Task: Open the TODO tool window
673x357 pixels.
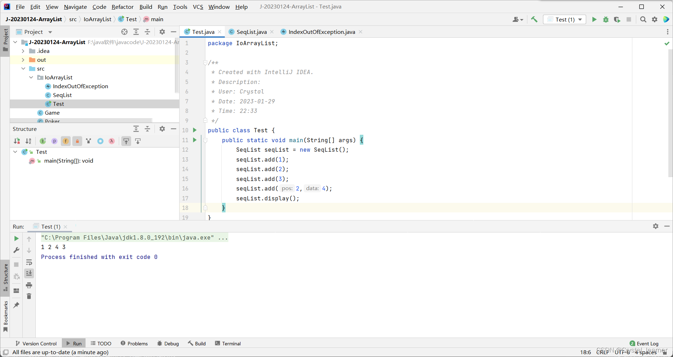Action: pyautogui.click(x=101, y=343)
